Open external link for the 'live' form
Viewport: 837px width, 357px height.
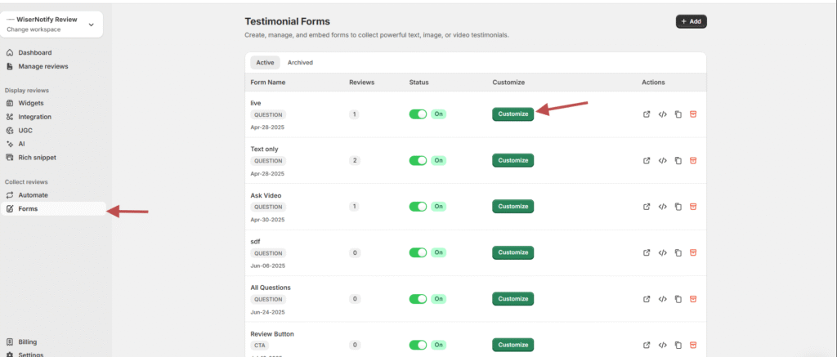tap(647, 114)
